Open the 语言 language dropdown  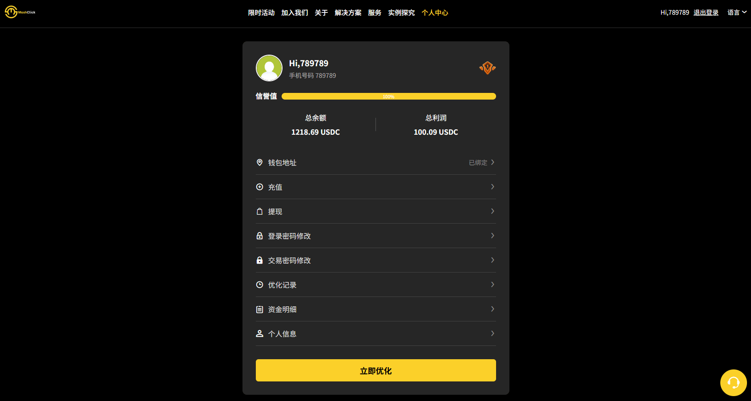737,12
